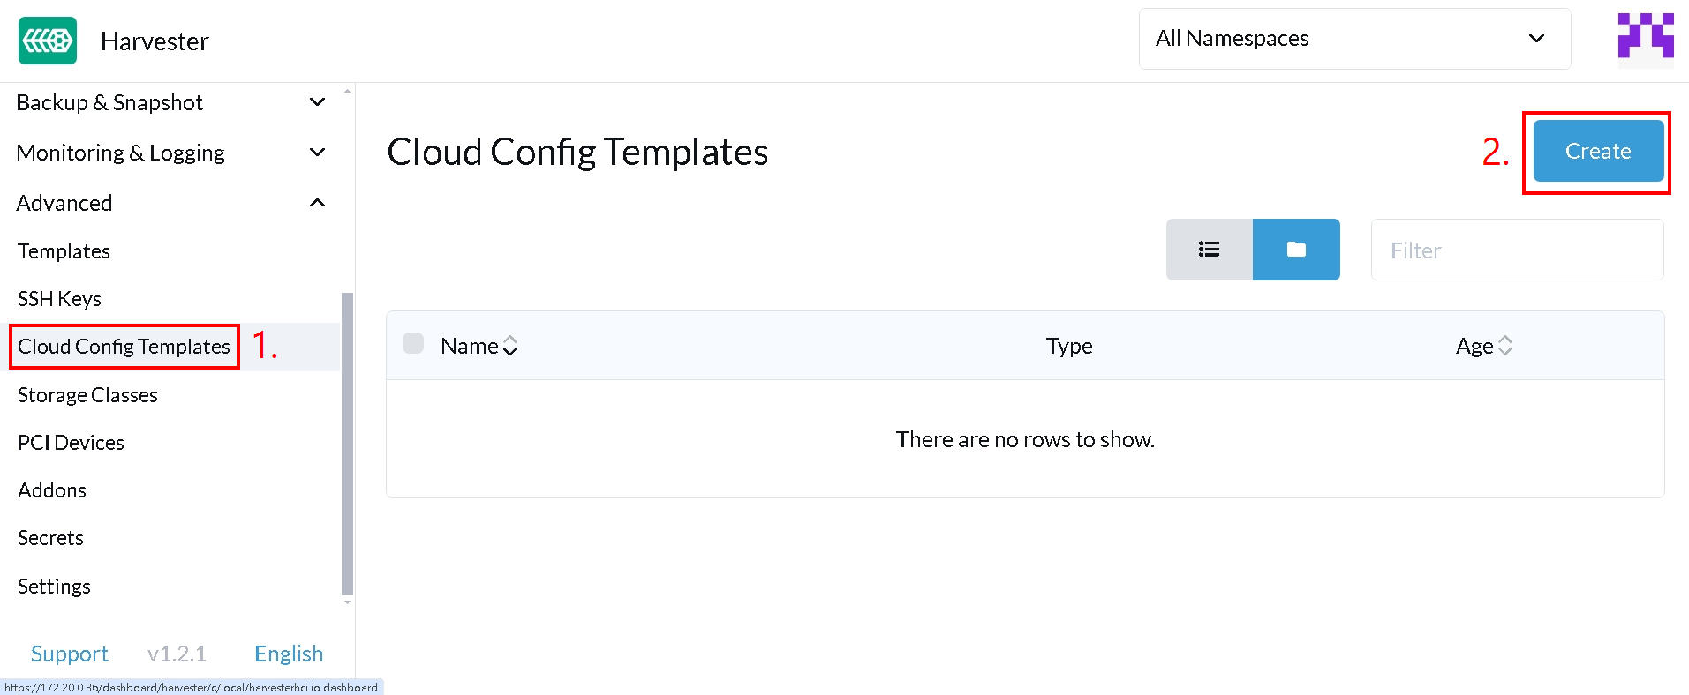Sort table by Age column arrows
Screen dimensions: 1689x695
(x=1505, y=346)
